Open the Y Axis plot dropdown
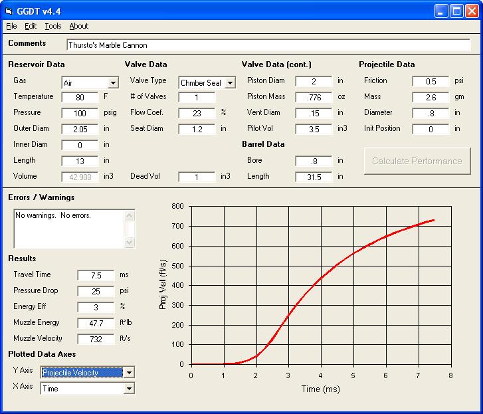Image resolution: width=483 pixels, height=414 pixels. point(129,373)
